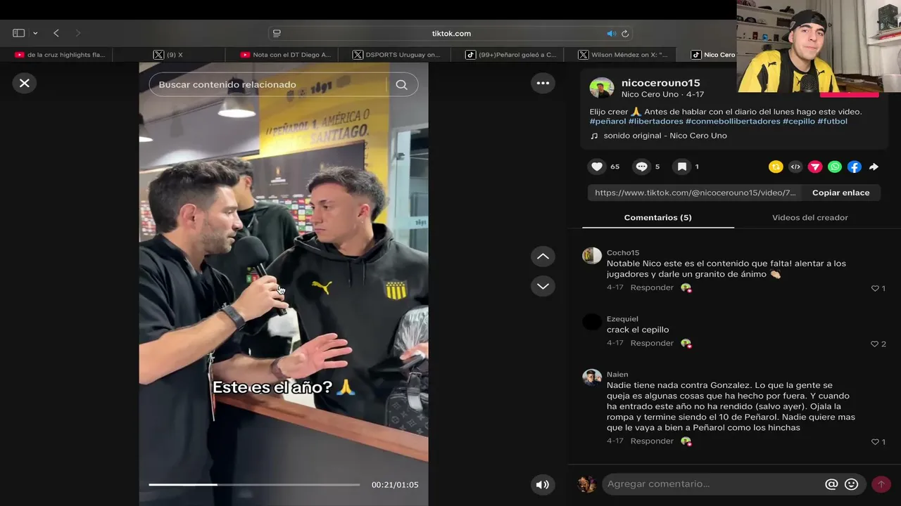Open Naien's profile avatar
The width and height of the screenshot is (901, 506).
[592, 377]
